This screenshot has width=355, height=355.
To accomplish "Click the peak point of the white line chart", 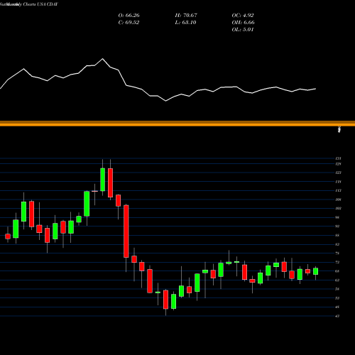I will (102, 58).
